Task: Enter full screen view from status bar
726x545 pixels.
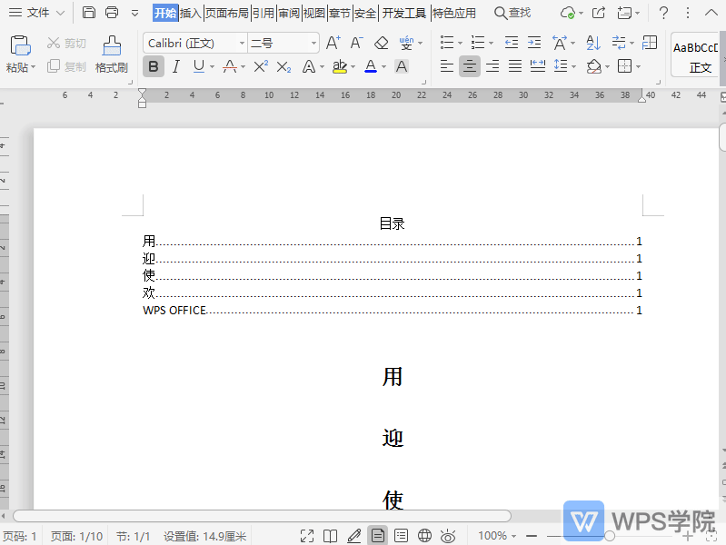Action: (x=306, y=536)
